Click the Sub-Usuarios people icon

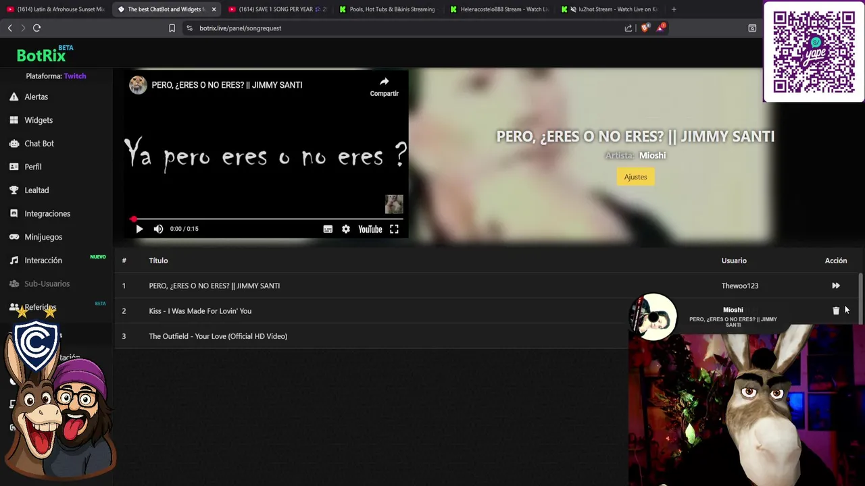pyautogui.click(x=14, y=283)
